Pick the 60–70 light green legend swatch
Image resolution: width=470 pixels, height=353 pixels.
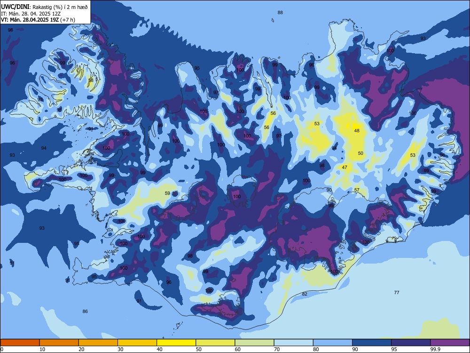coord(254,343)
